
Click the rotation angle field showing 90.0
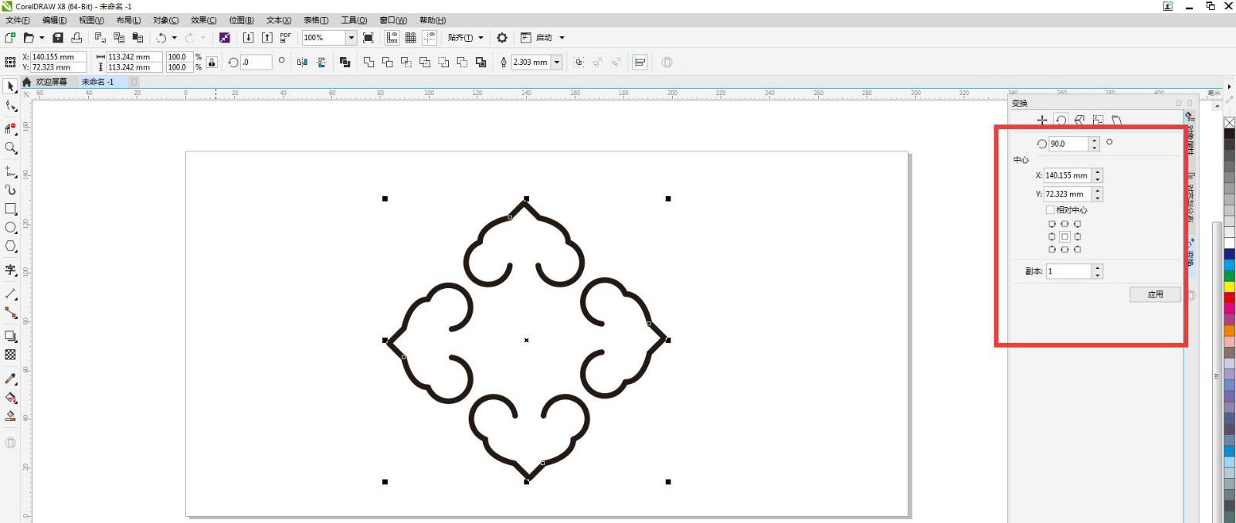click(1068, 144)
